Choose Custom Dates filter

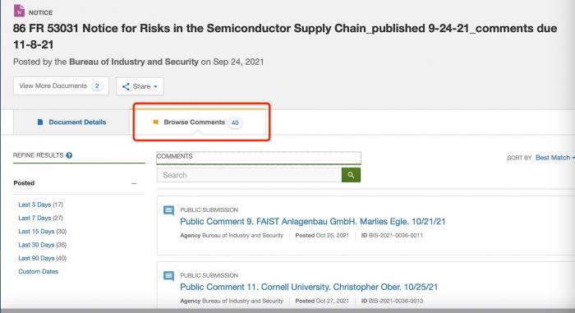pyautogui.click(x=38, y=272)
